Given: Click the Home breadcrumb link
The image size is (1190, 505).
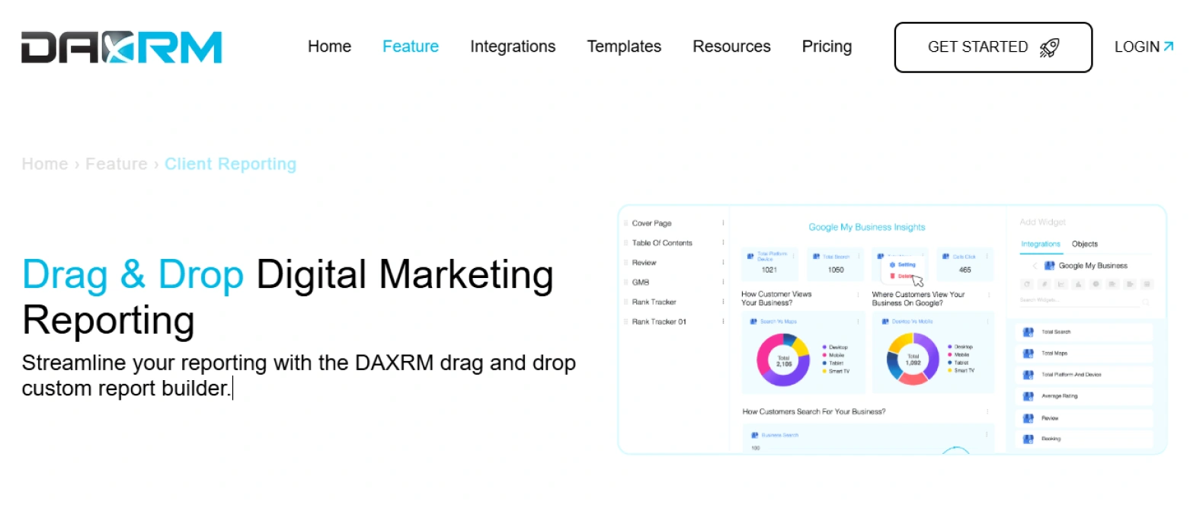Looking at the screenshot, I should point(45,164).
